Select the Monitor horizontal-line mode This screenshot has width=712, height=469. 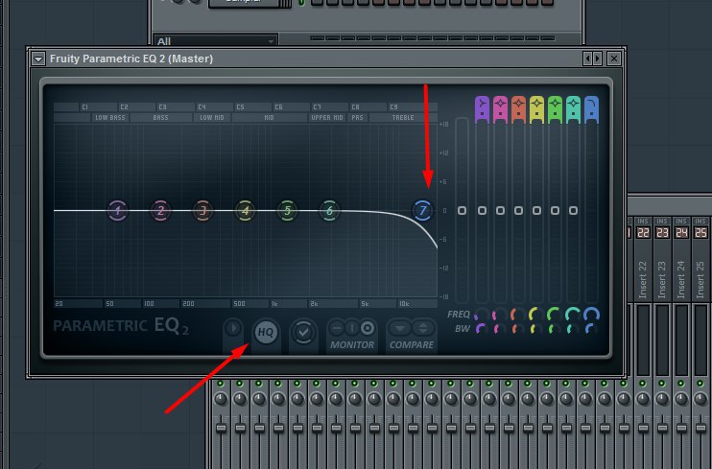337,328
